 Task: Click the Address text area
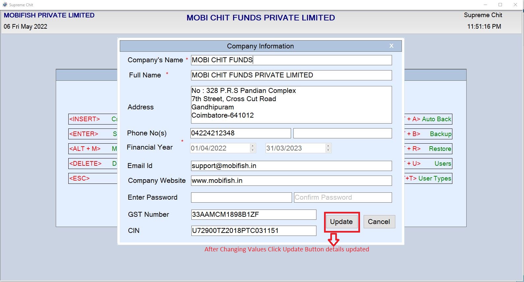290,104
